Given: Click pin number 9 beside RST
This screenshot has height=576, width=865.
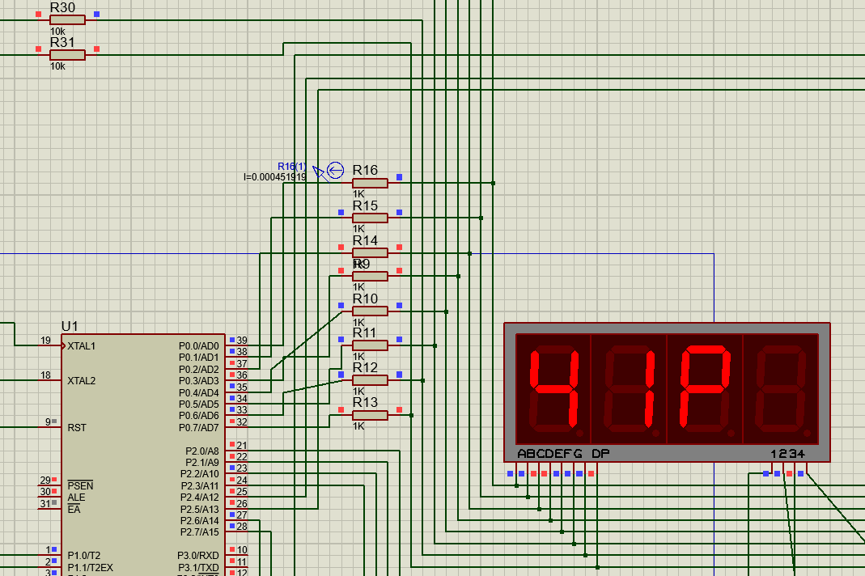Looking at the screenshot, I should tap(48, 422).
